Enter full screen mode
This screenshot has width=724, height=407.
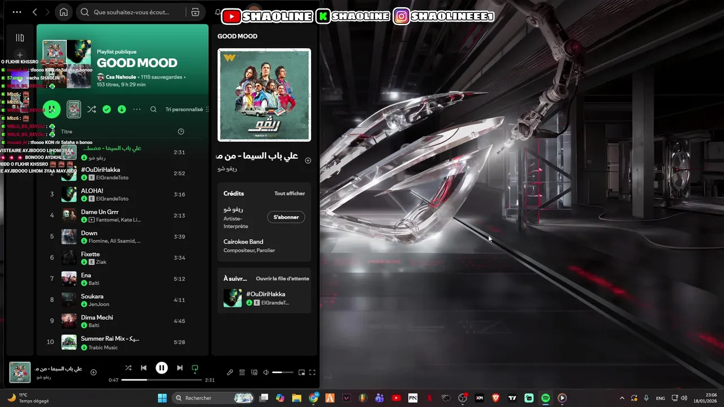[312, 373]
